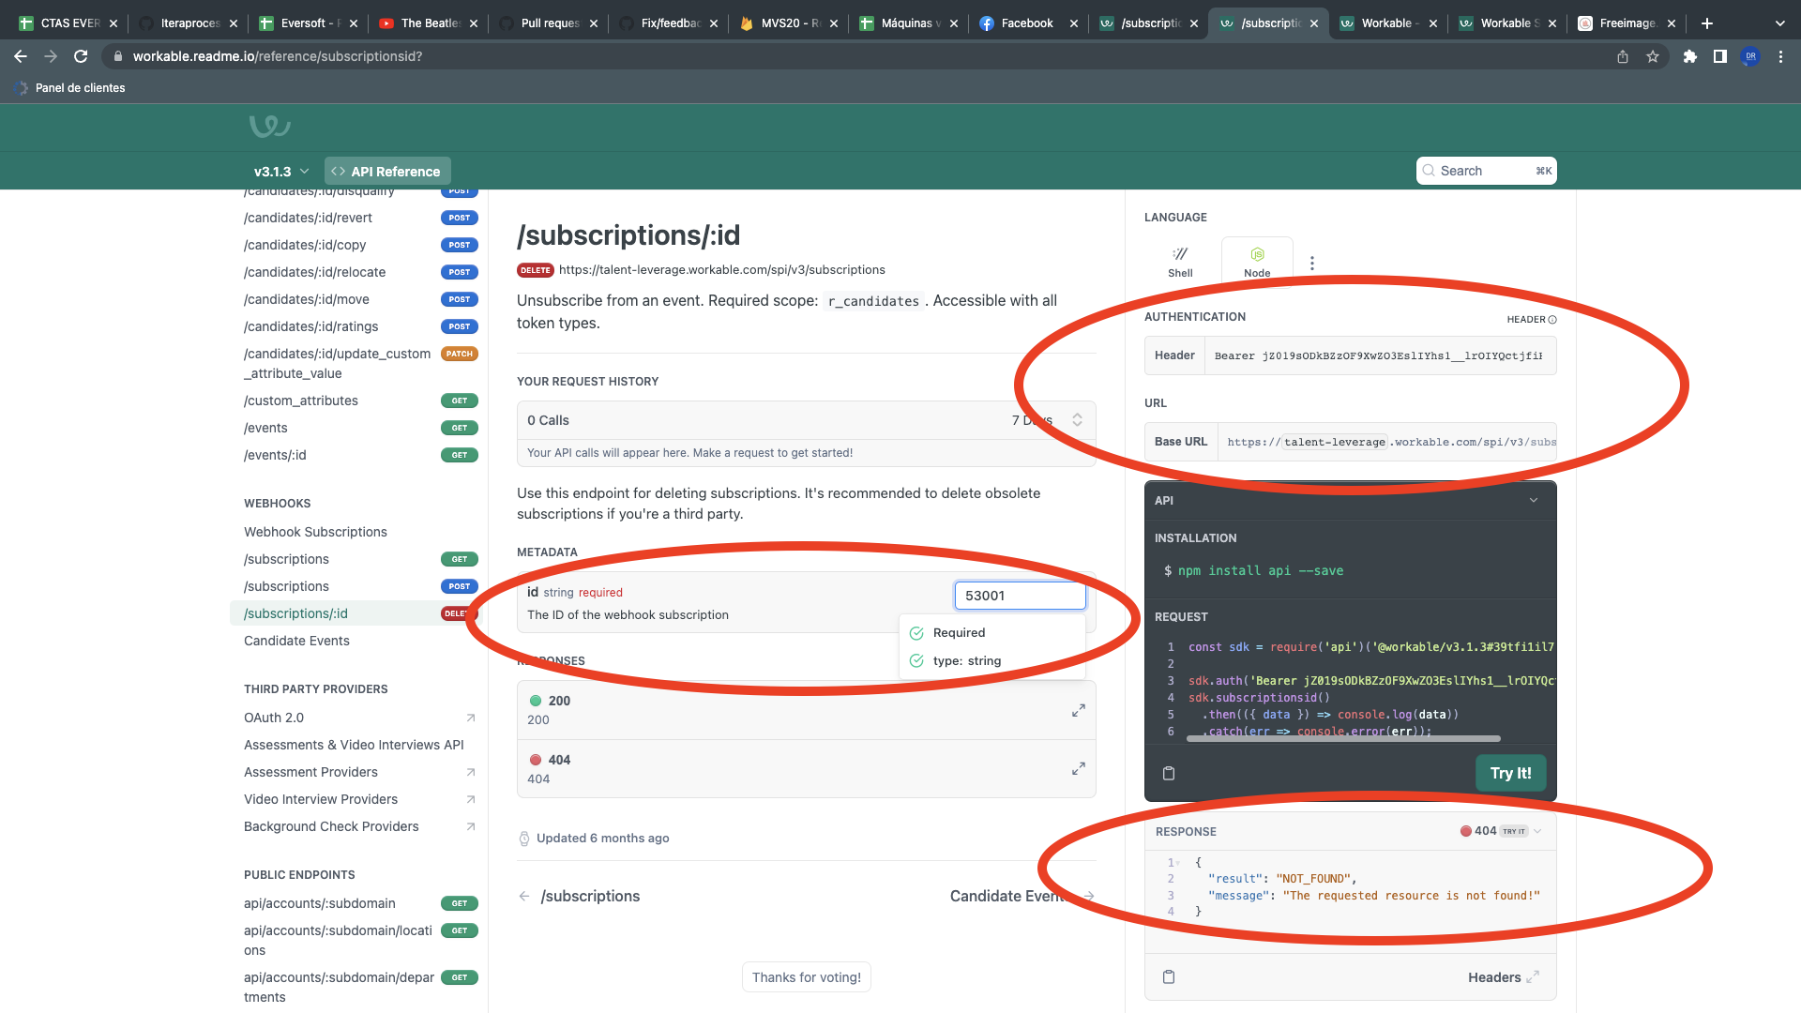Viewport: 1801px width, 1013px height.
Task: Select the Node language icon
Action: (1257, 262)
